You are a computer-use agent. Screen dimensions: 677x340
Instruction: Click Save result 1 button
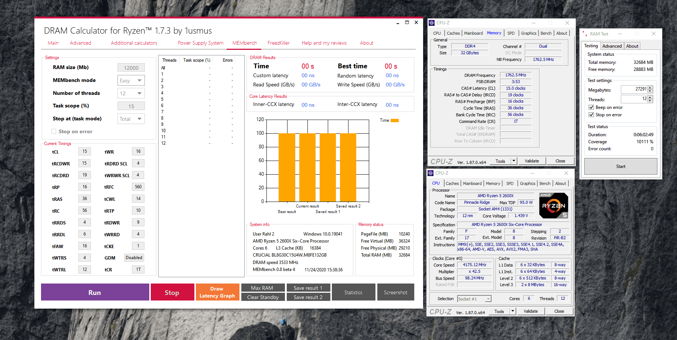click(x=308, y=288)
